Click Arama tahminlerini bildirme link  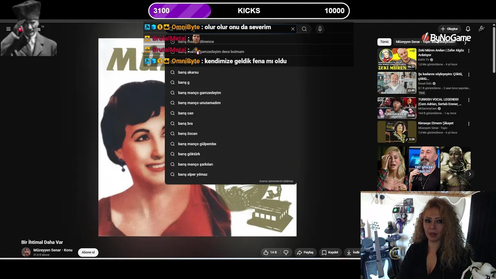pyautogui.click(x=276, y=181)
